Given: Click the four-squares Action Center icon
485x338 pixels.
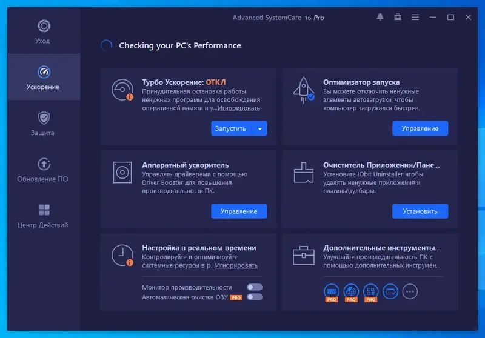Looking at the screenshot, I should tap(44, 210).
